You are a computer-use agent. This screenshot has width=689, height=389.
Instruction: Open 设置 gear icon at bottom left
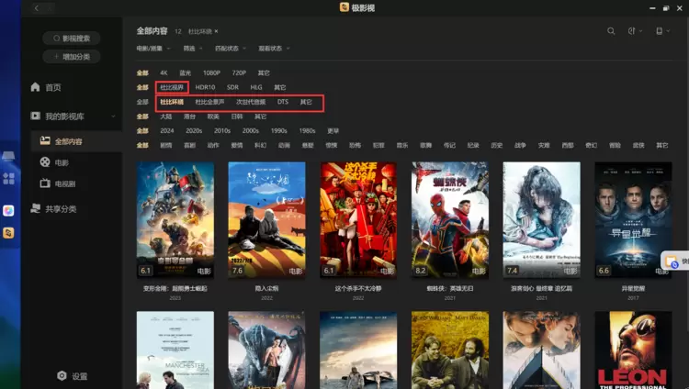click(62, 376)
